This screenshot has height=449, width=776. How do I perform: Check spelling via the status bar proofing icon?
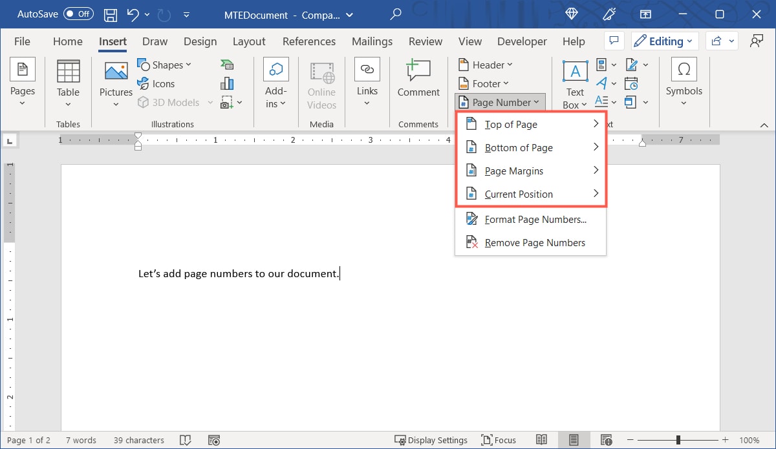tap(186, 440)
